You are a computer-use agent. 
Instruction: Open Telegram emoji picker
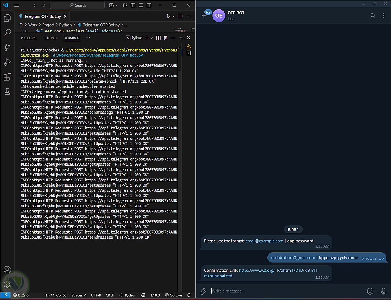[370, 291]
